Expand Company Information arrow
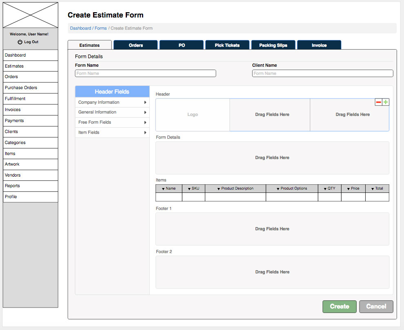Screen dimensions: 404x330 [145, 103]
